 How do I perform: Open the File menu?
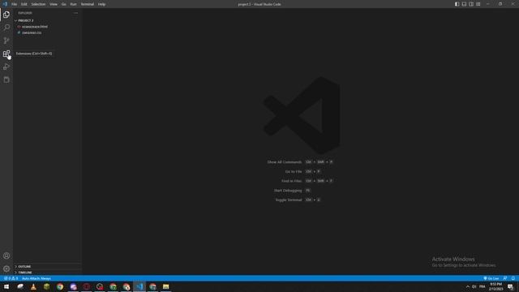[x=15, y=4]
